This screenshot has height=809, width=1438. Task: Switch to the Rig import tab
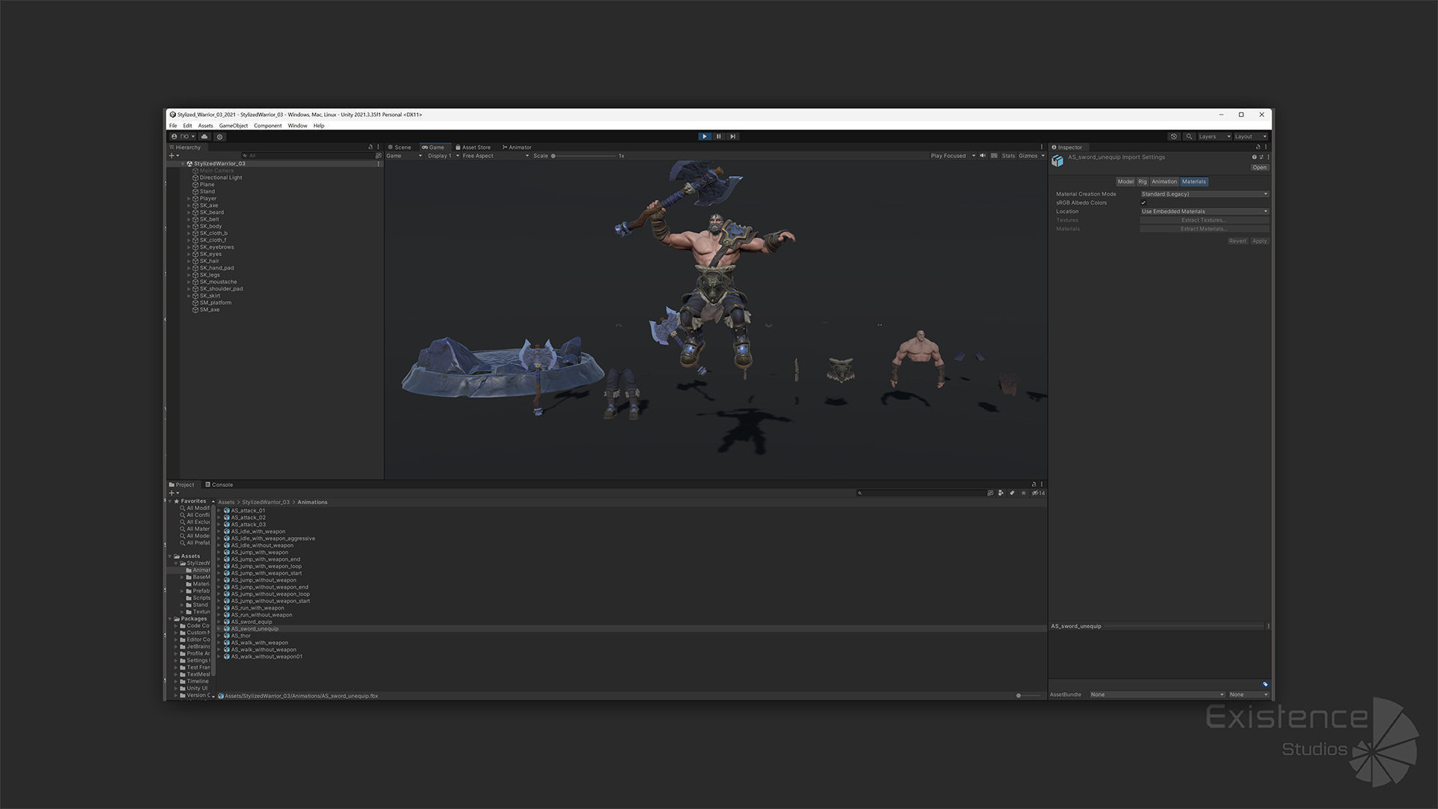(x=1142, y=181)
